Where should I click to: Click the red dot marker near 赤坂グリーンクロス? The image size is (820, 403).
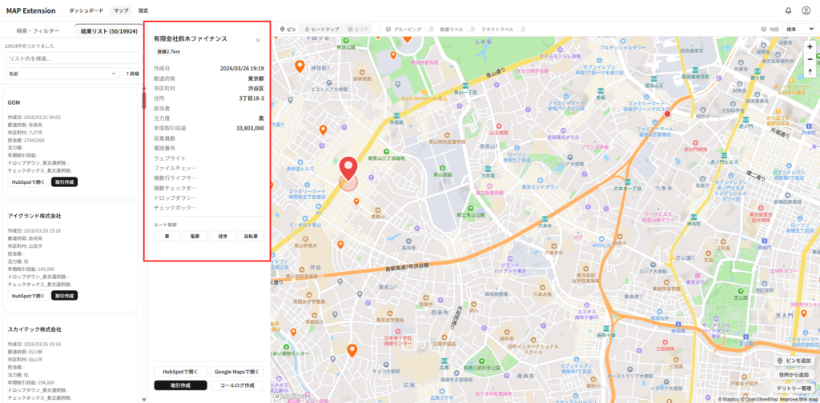click(x=667, y=114)
